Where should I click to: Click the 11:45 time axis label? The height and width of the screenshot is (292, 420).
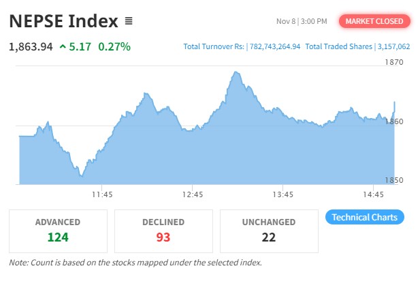102,194
